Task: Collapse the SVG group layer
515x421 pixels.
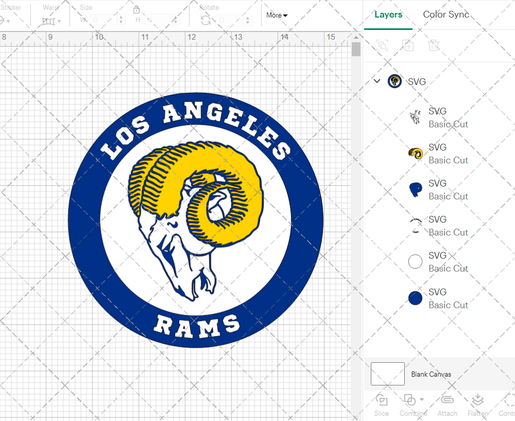Action: [x=377, y=81]
